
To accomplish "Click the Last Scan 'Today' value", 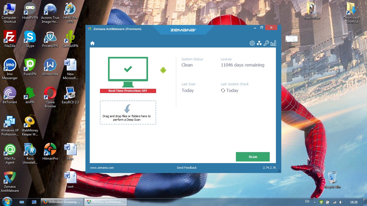I will 188,90.
